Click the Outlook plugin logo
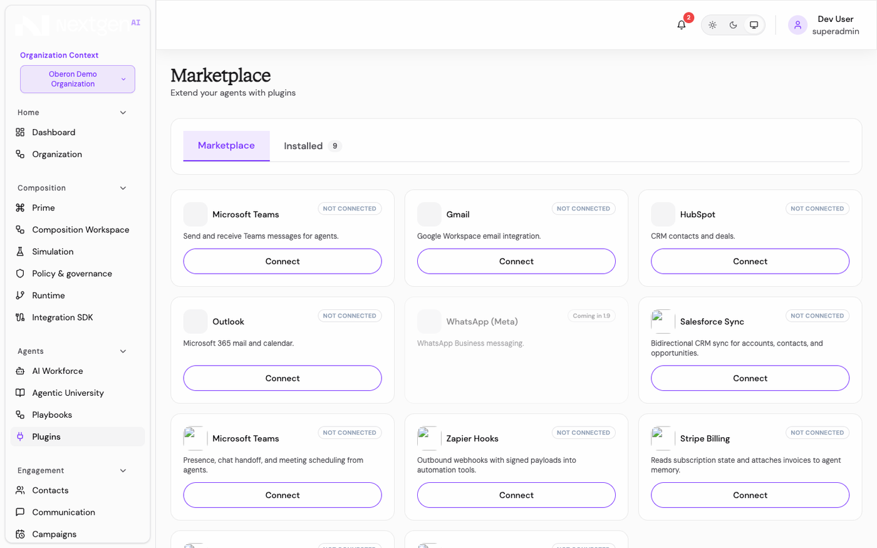 [x=195, y=321]
